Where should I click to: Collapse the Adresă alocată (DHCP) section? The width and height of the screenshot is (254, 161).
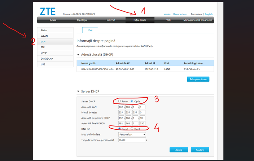pos(78,55)
